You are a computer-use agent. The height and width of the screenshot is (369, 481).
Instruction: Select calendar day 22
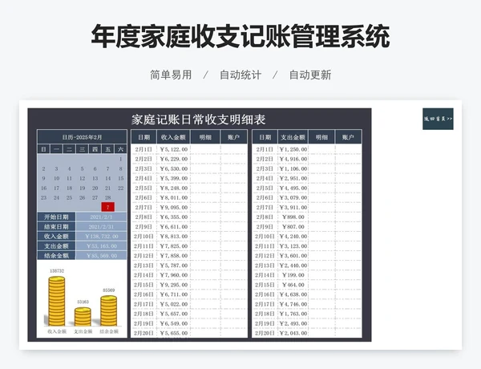coord(120,188)
